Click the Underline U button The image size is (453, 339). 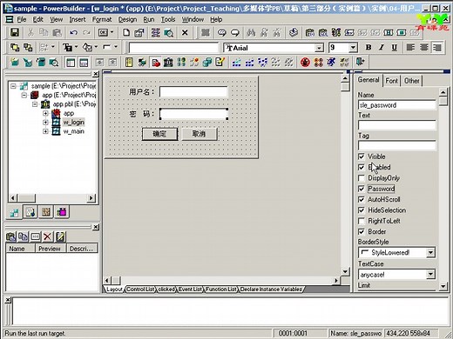tap(395, 47)
